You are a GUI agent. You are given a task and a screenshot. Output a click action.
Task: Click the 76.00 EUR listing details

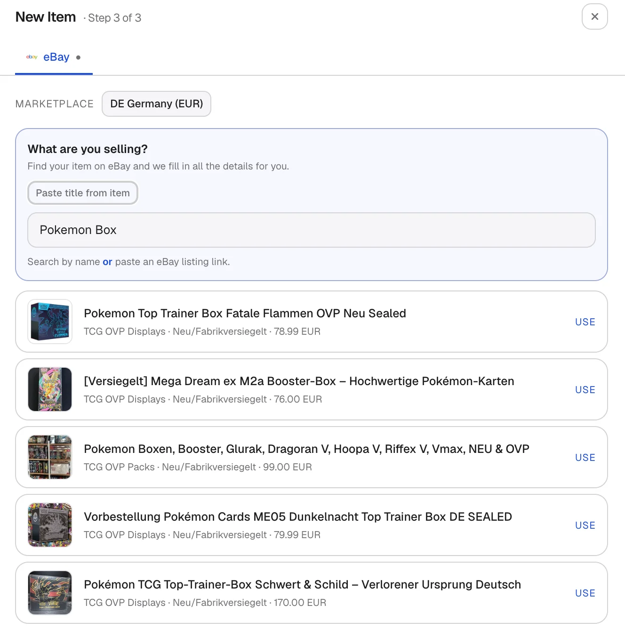tap(203, 399)
